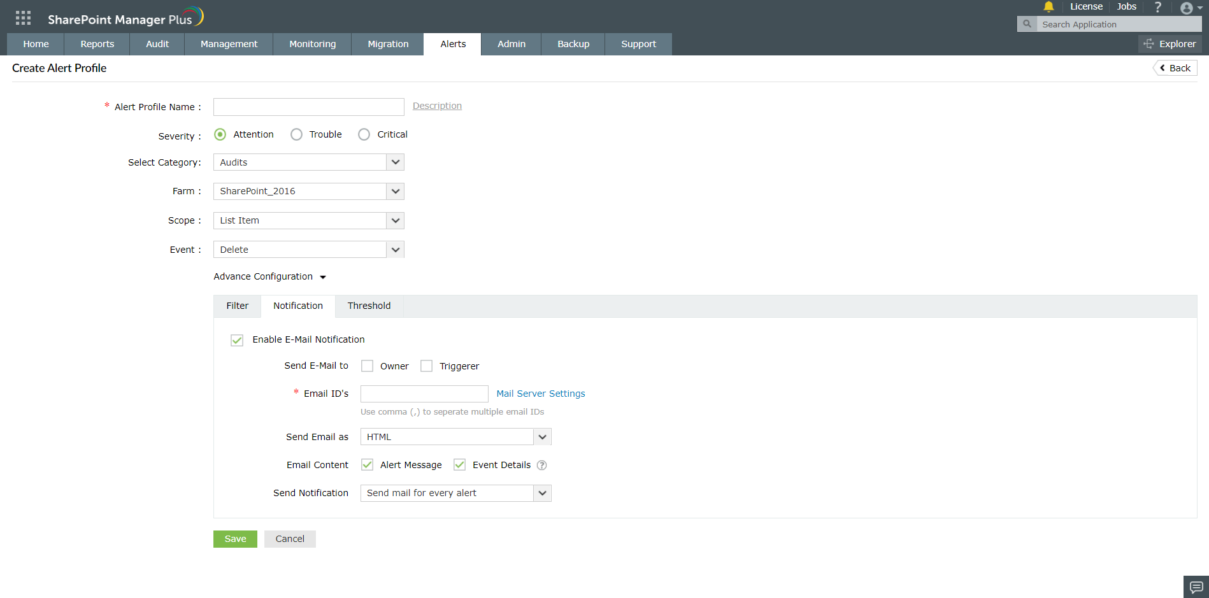Enable the Owner checkbox for Send E-Mail
Image resolution: width=1209 pixels, height=598 pixels.
tap(367, 366)
